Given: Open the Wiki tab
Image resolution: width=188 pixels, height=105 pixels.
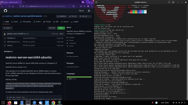Looking at the screenshot, I should click(x=56, y=22).
